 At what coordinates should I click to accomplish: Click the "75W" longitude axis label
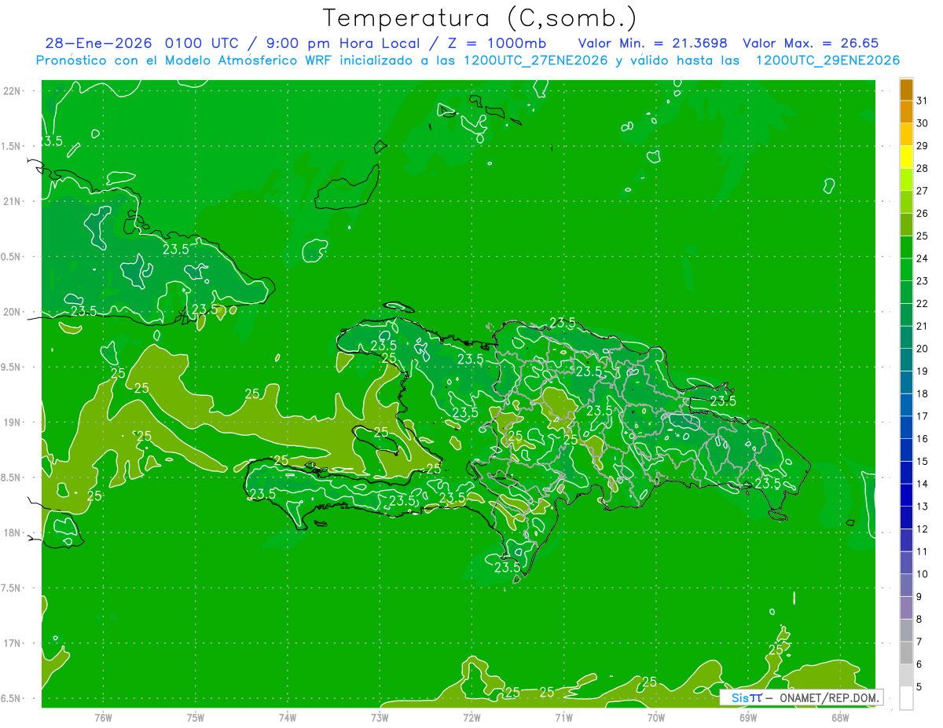click(196, 717)
